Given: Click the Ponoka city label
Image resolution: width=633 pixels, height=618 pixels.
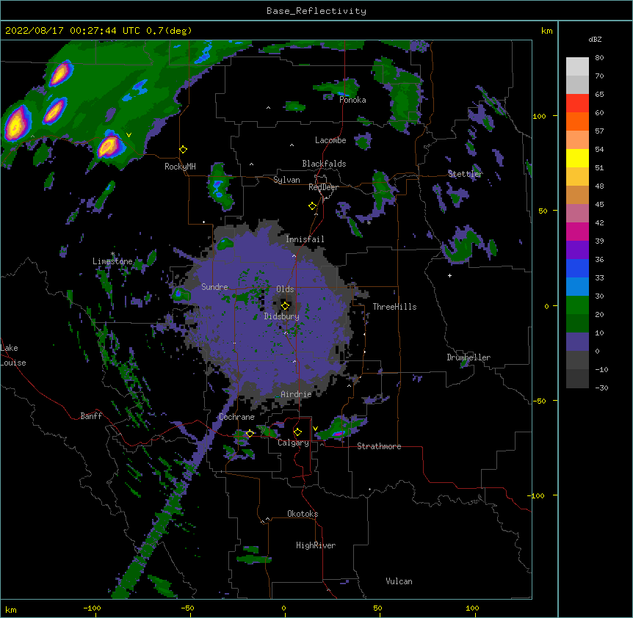Looking at the screenshot, I should coord(352,100).
